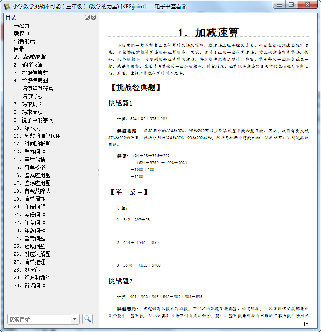Select chapter 6. 巧填竖式
Screen dimensions: 321x332
28,96
